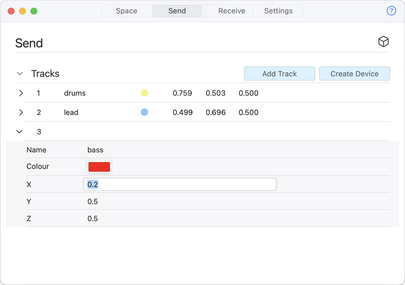The height and width of the screenshot is (285, 405).
Task: Edit the Y value 0.5
Action: [x=93, y=202]
